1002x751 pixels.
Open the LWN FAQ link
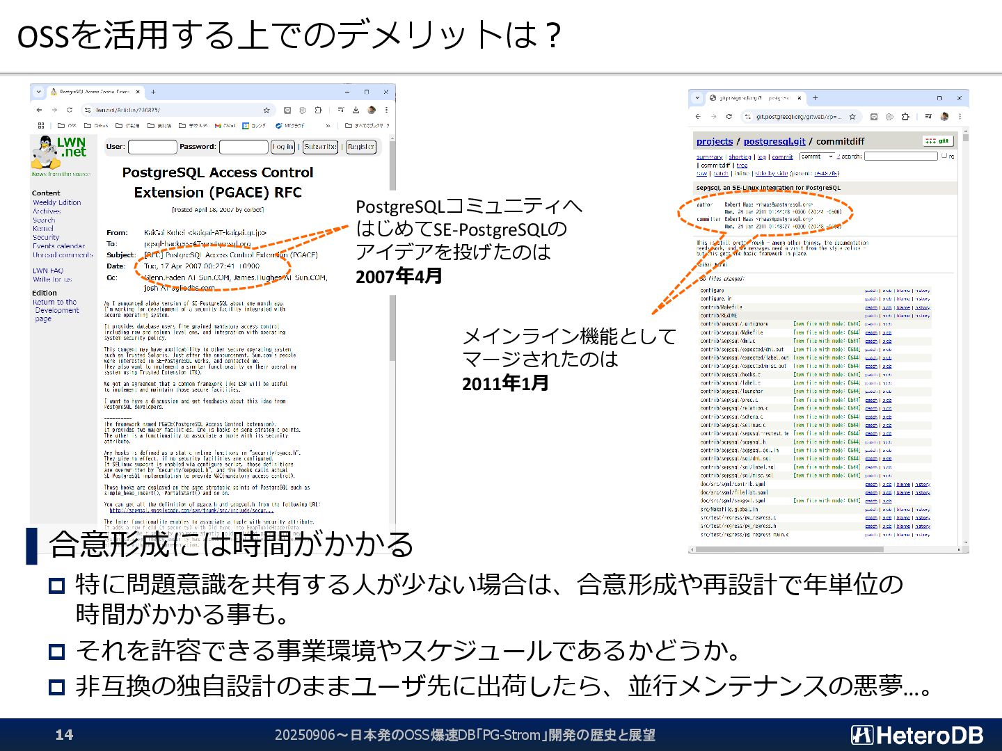pyautogui.click(x=48, y=271)
